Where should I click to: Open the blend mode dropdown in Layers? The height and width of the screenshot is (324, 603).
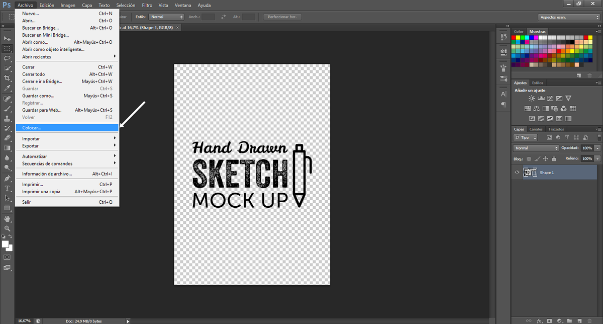point(535,148)
